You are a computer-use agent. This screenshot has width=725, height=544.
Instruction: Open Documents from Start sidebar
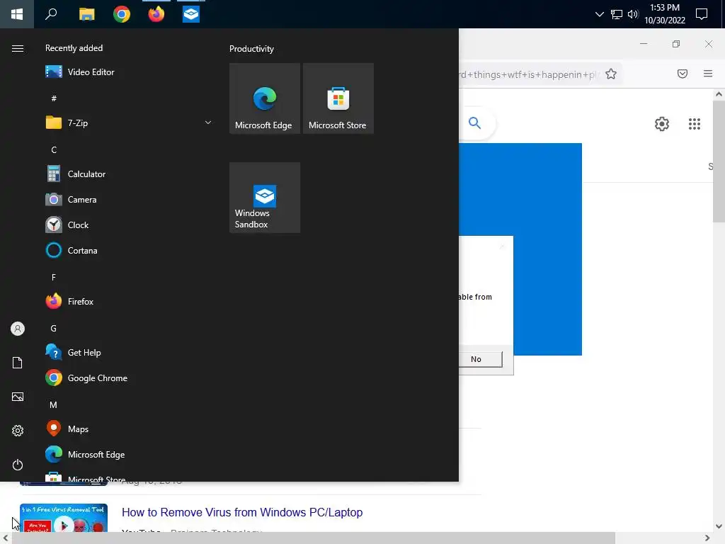point(18,363)
